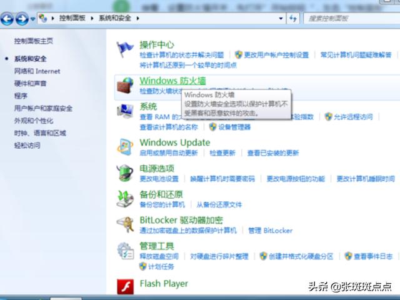Open 更改用户帐户控制设置 link
400x300 pixels.
coord(276,55)
